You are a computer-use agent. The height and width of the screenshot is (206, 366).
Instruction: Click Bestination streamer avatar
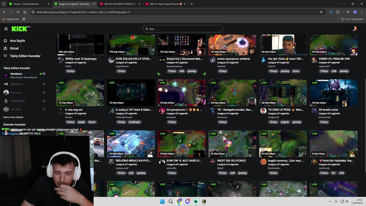[263, 162]
